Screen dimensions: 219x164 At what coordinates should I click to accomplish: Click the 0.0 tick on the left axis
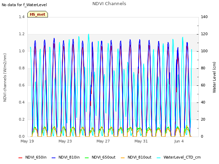[22, 137]
